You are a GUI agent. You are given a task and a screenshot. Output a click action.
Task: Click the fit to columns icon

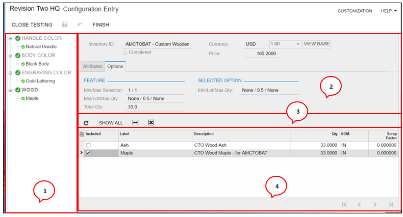tap(135, 123)
